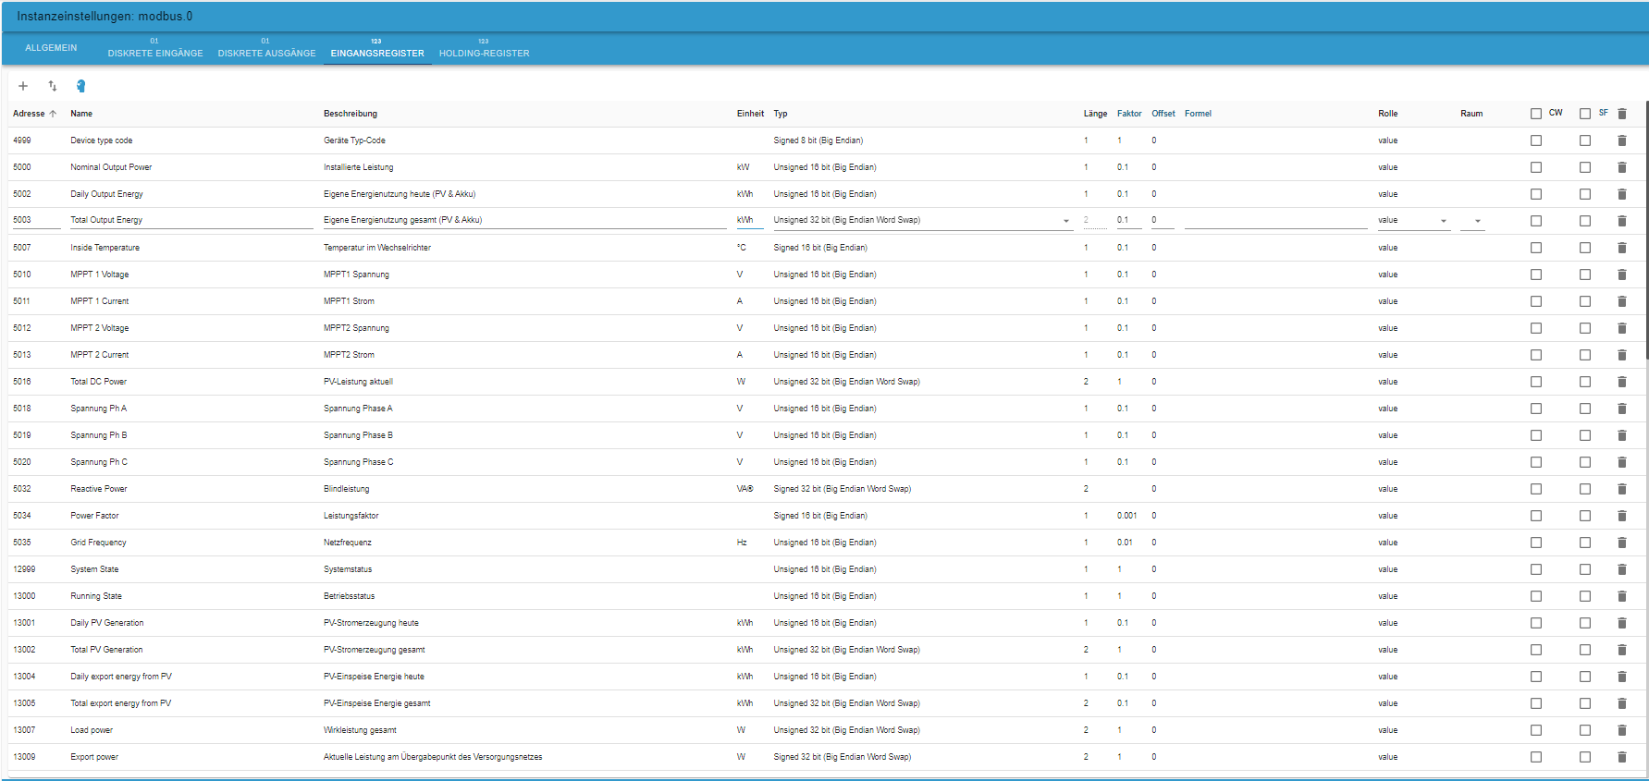Screen dimensions: 1649x781
Task: Select the 'Wirkleistung gesamt' description cell
Action: pos(360,730)
